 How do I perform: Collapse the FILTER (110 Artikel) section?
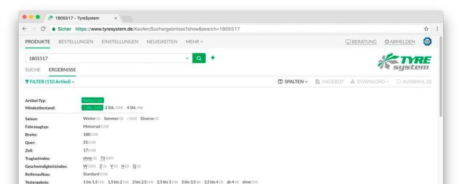pos(50,81)
